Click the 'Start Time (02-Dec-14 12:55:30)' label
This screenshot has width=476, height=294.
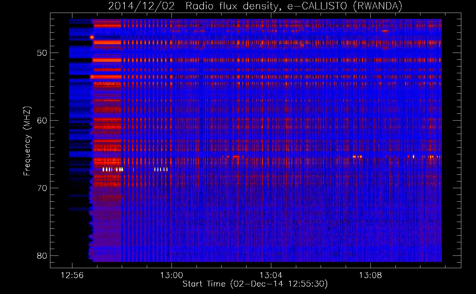click(x=255, y=284)
